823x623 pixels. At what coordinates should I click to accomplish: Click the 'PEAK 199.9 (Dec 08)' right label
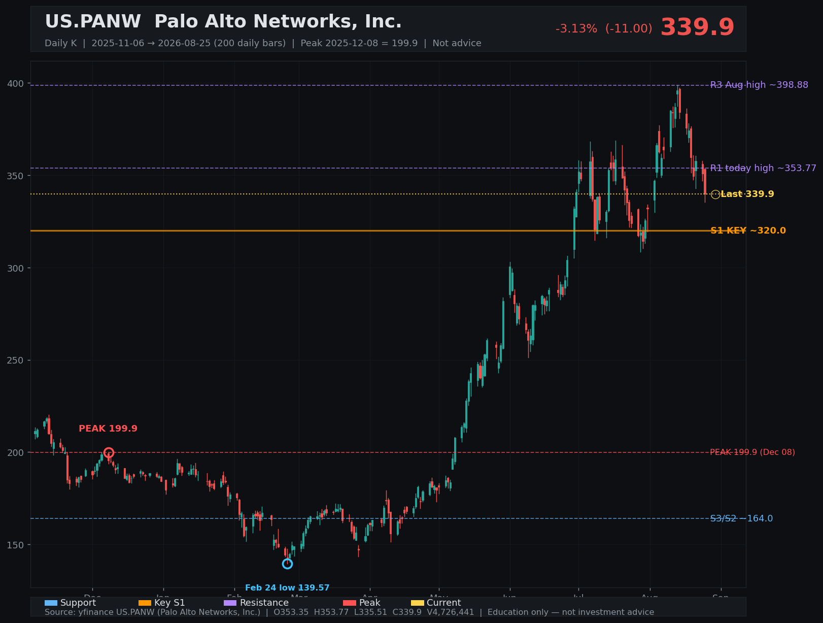click(752, 452)
